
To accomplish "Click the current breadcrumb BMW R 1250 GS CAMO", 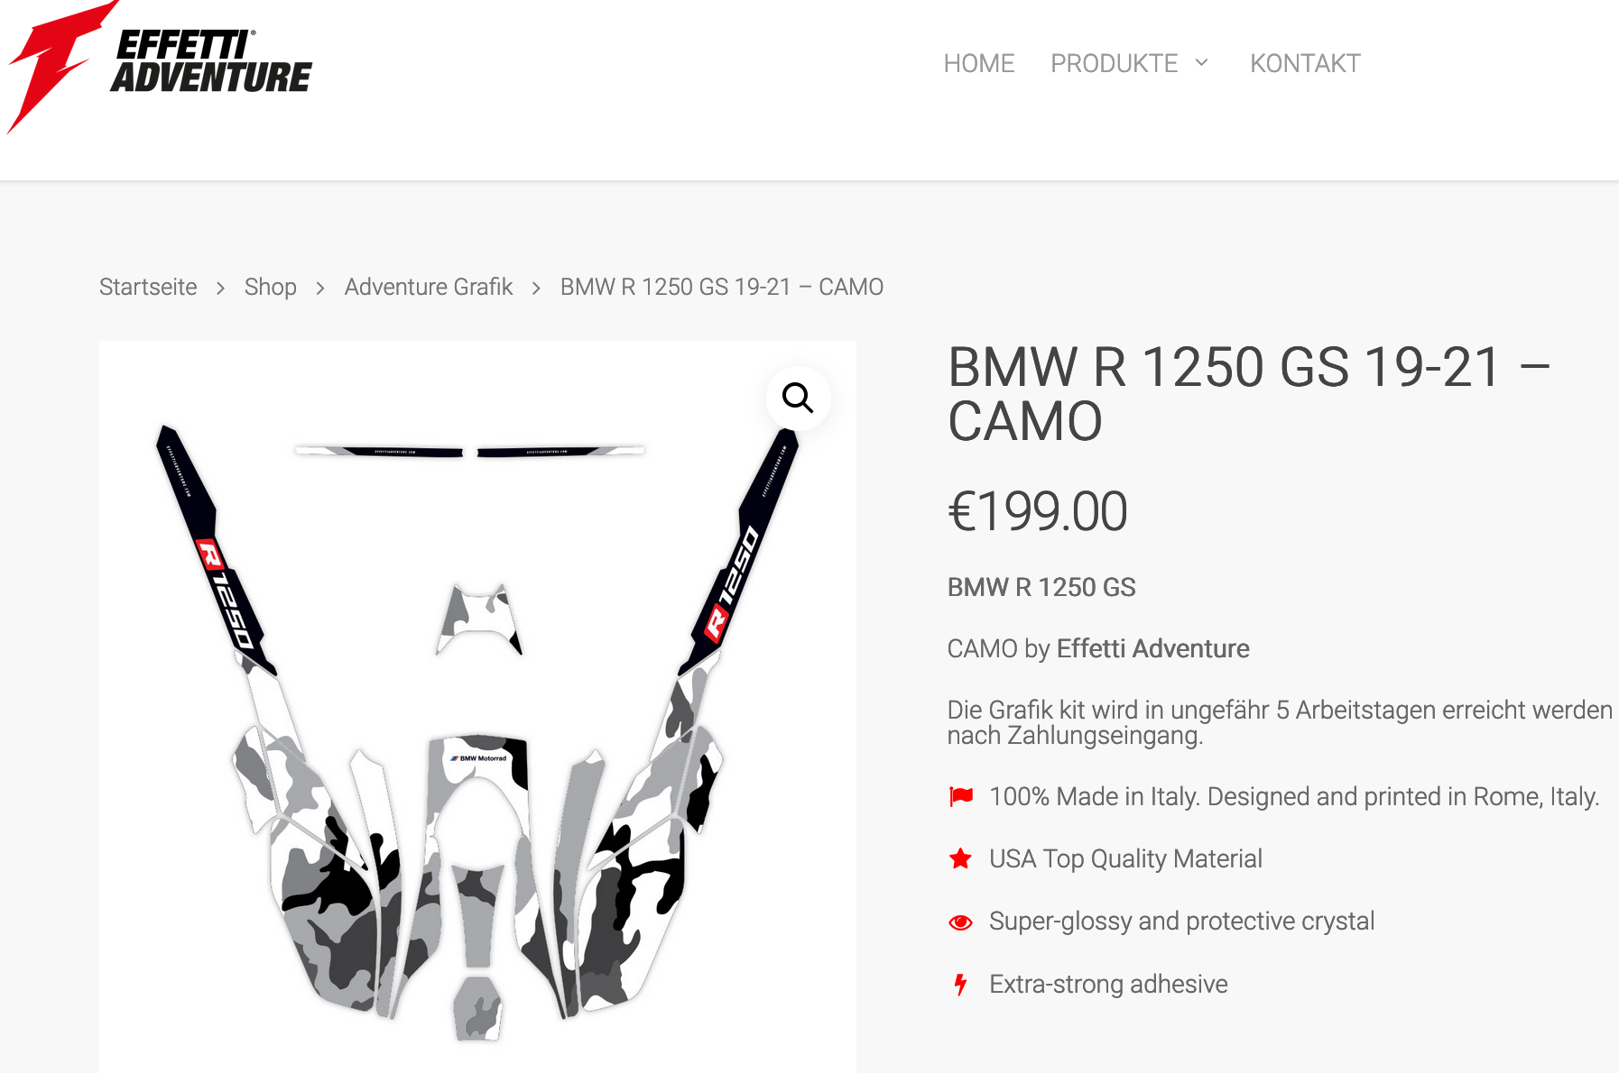I will click(x=722, y=287).
